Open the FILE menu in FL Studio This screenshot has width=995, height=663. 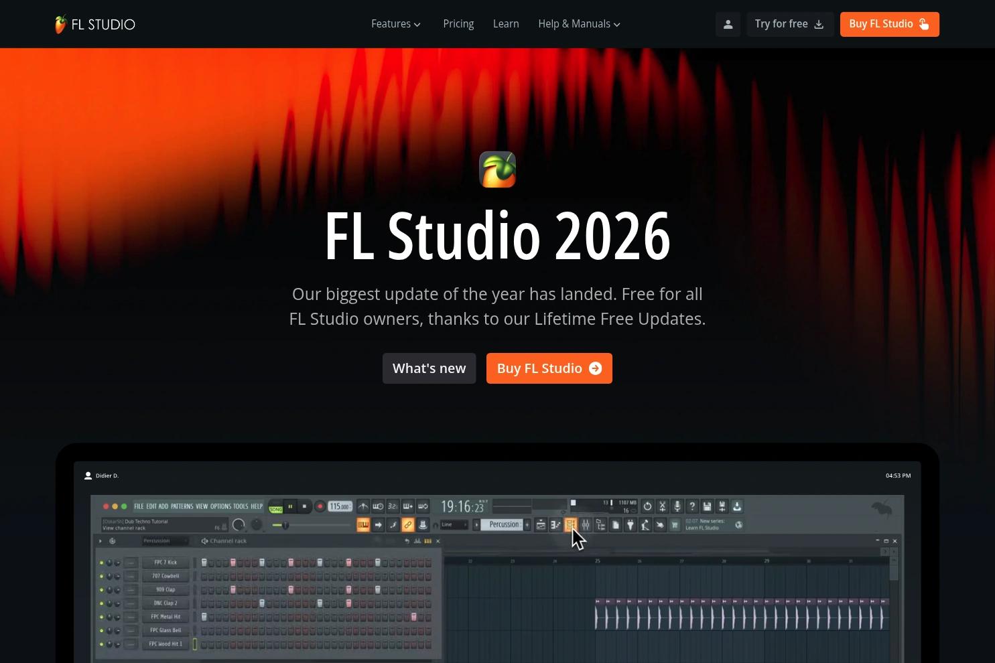point(139,506)
